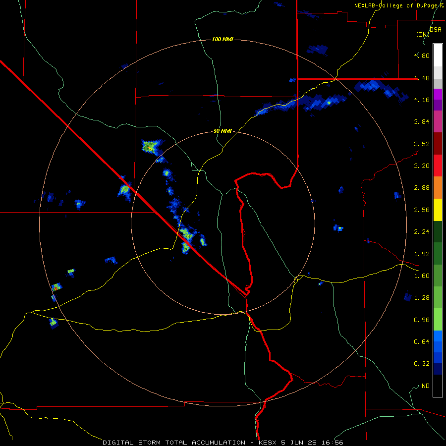Screen dimensions: 446x446
Task: Click the [IN] units label
Action: [x=423, y=34]
